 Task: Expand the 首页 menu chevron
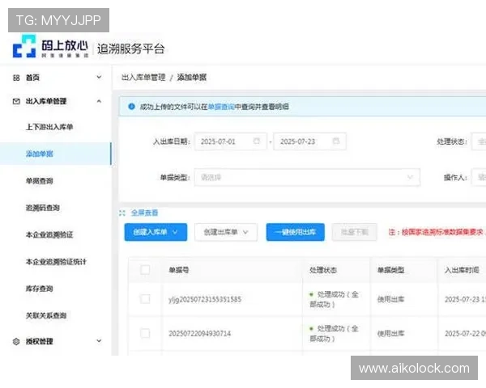coord(99,77)
